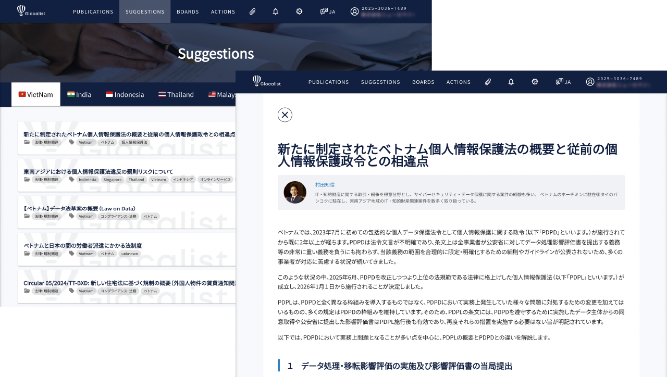The image size is (667, 377).
Task: Switch to the India country tab
Action: (x=79, y=94)
